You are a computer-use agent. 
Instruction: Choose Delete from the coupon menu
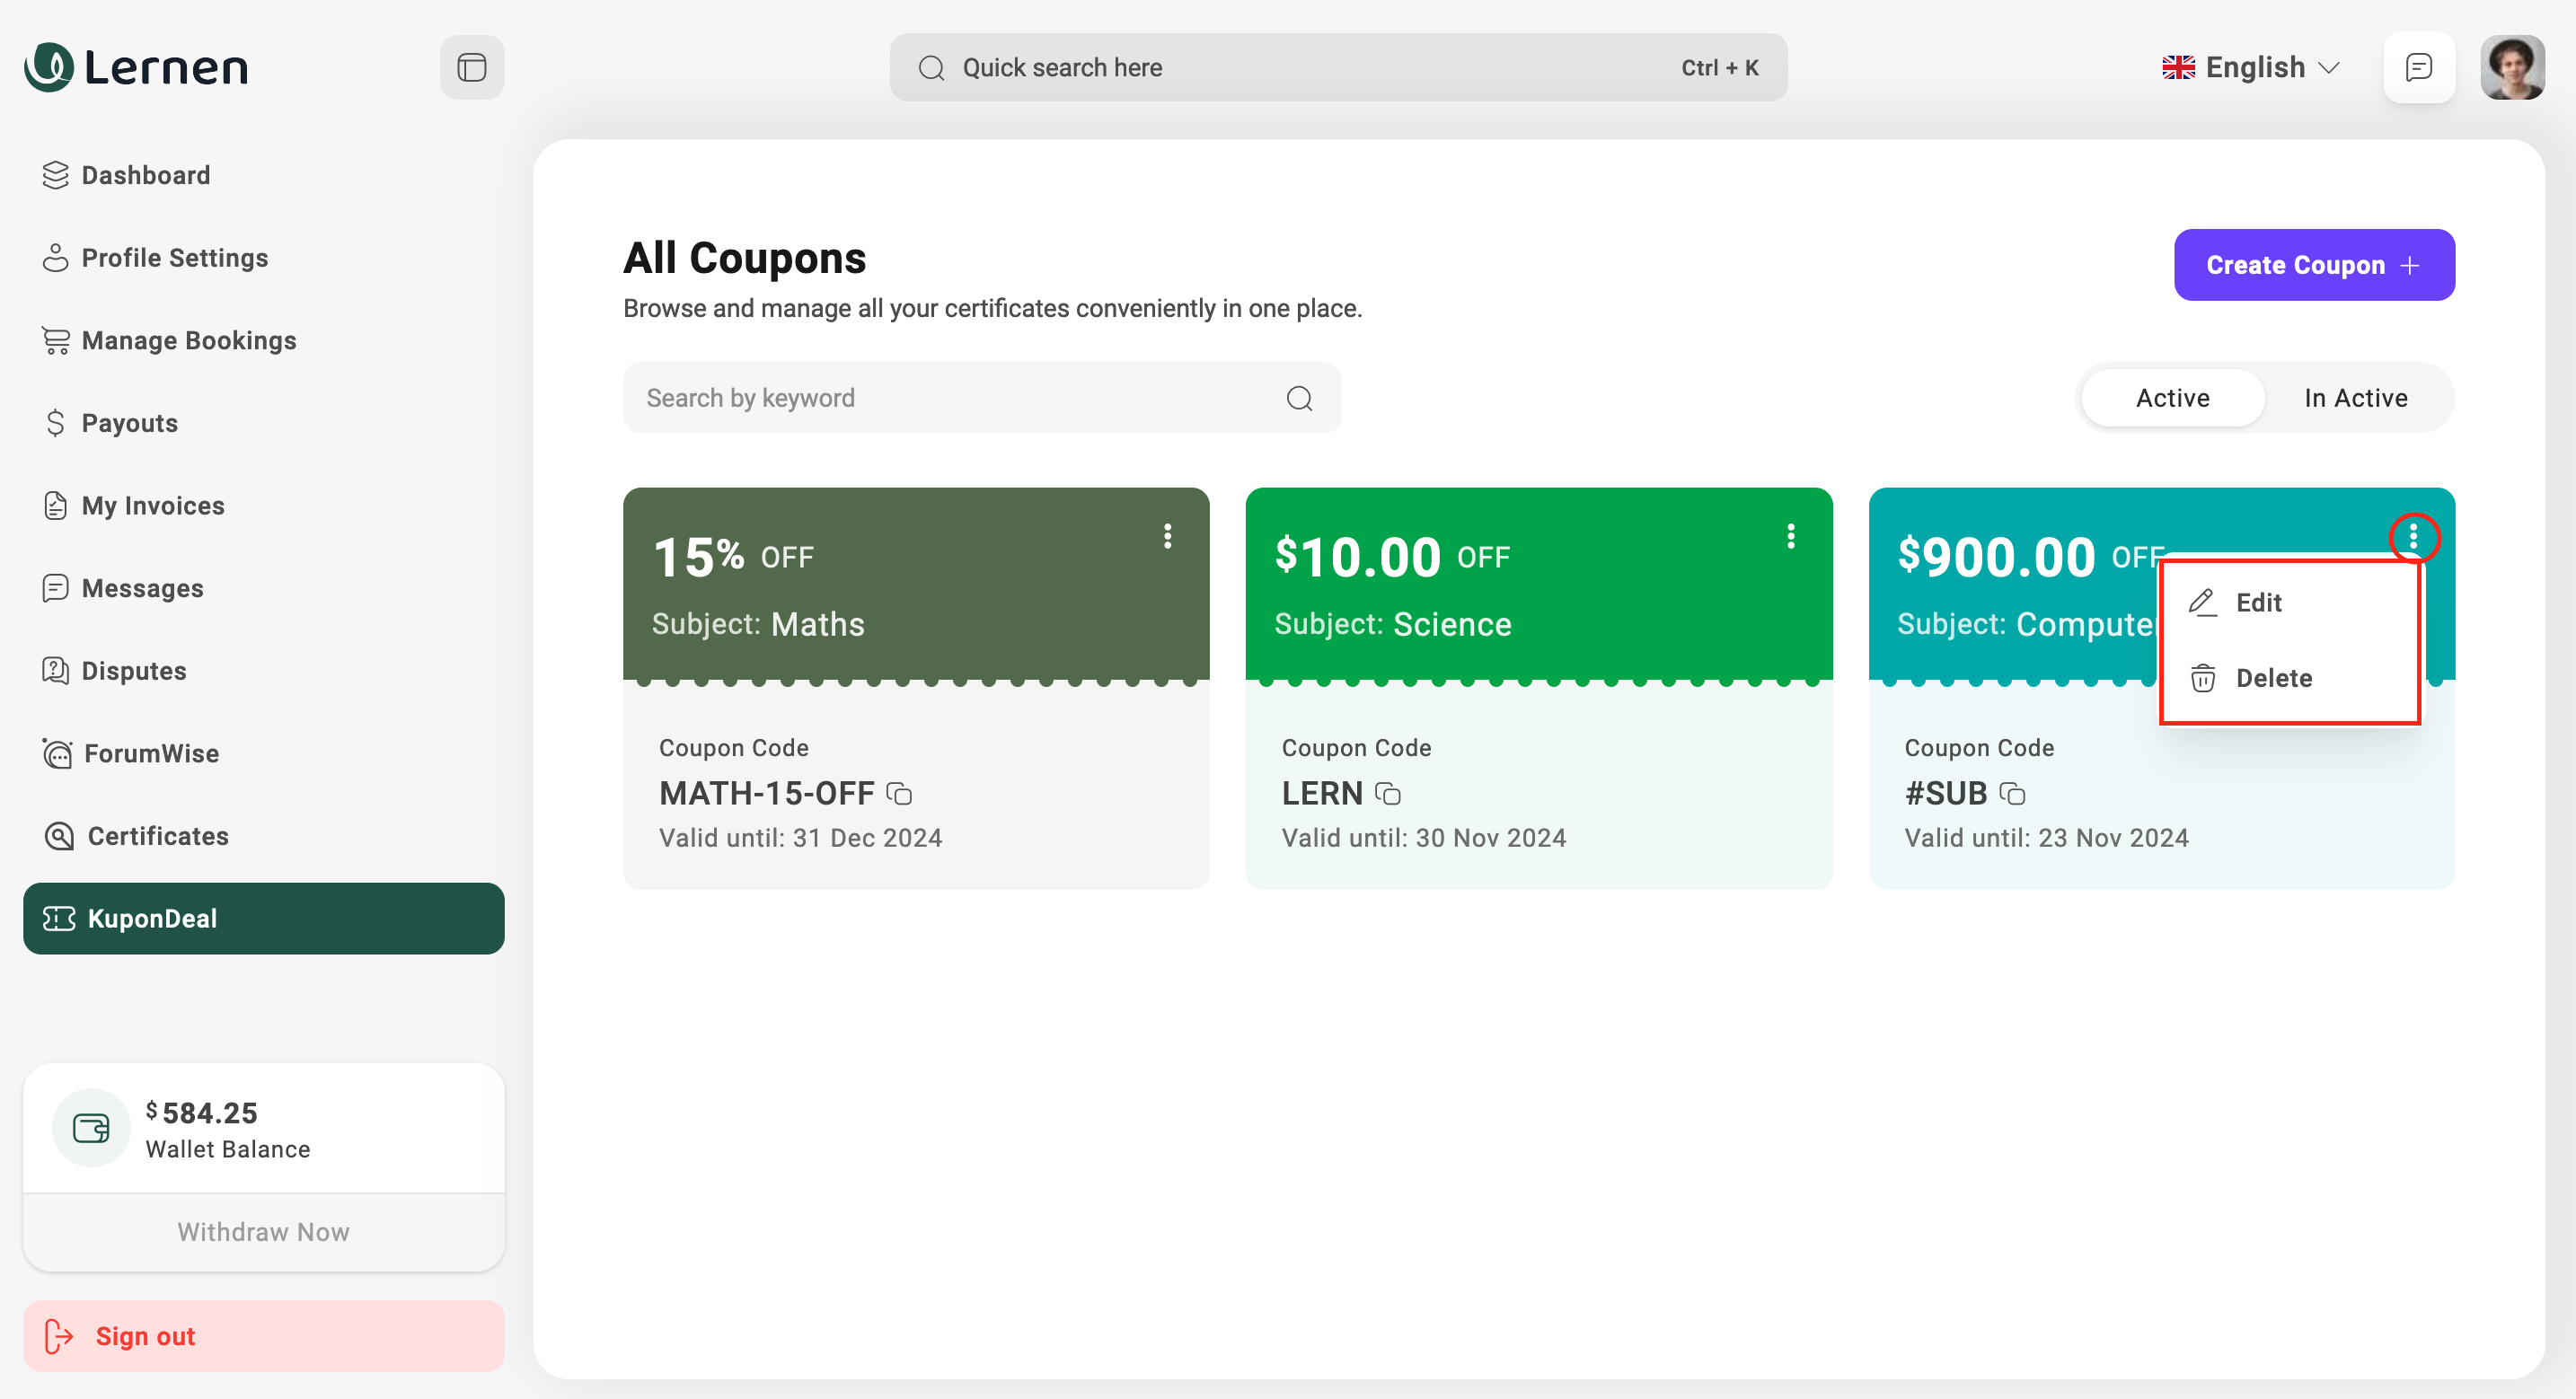[2272, 678]
